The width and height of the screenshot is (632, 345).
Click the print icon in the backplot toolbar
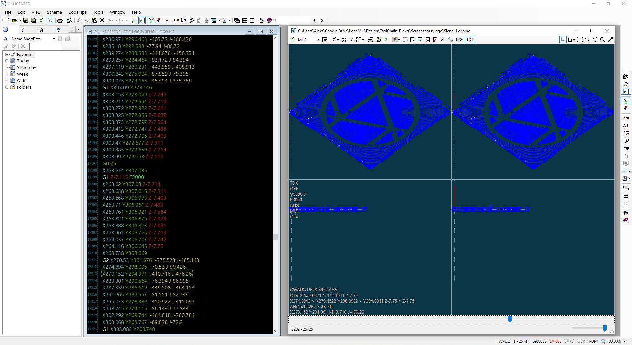pos(371,40)
